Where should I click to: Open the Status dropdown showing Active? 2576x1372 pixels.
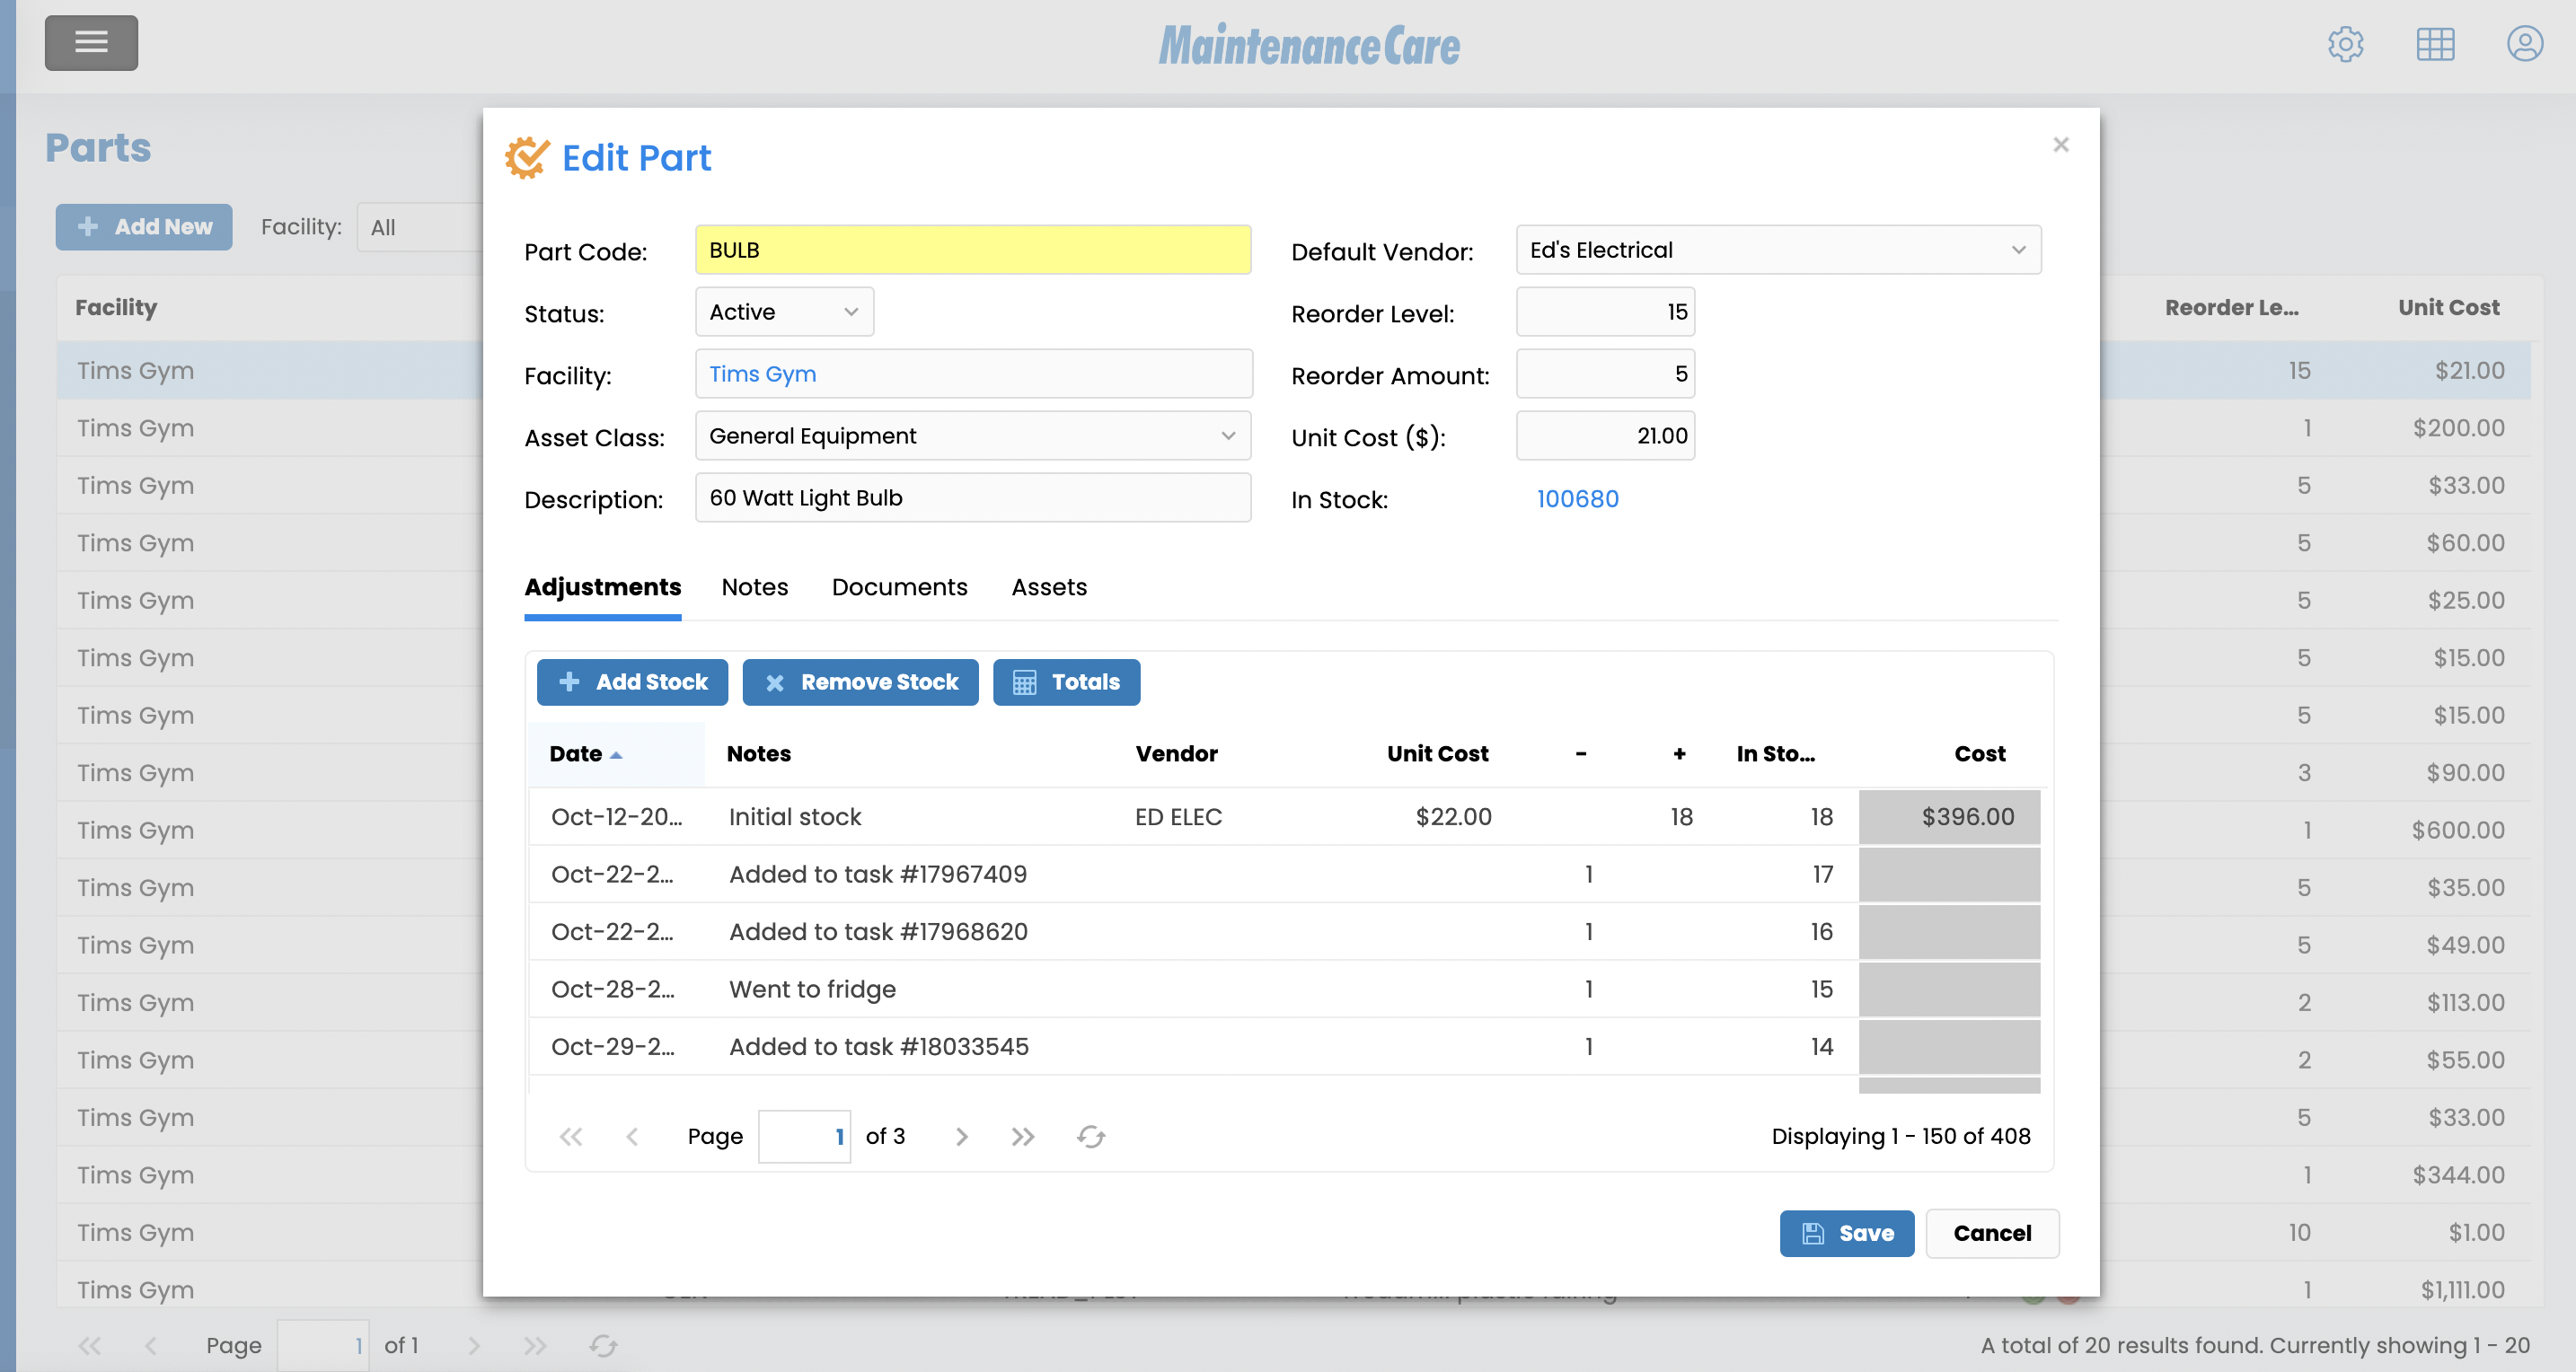pos(783,311)
